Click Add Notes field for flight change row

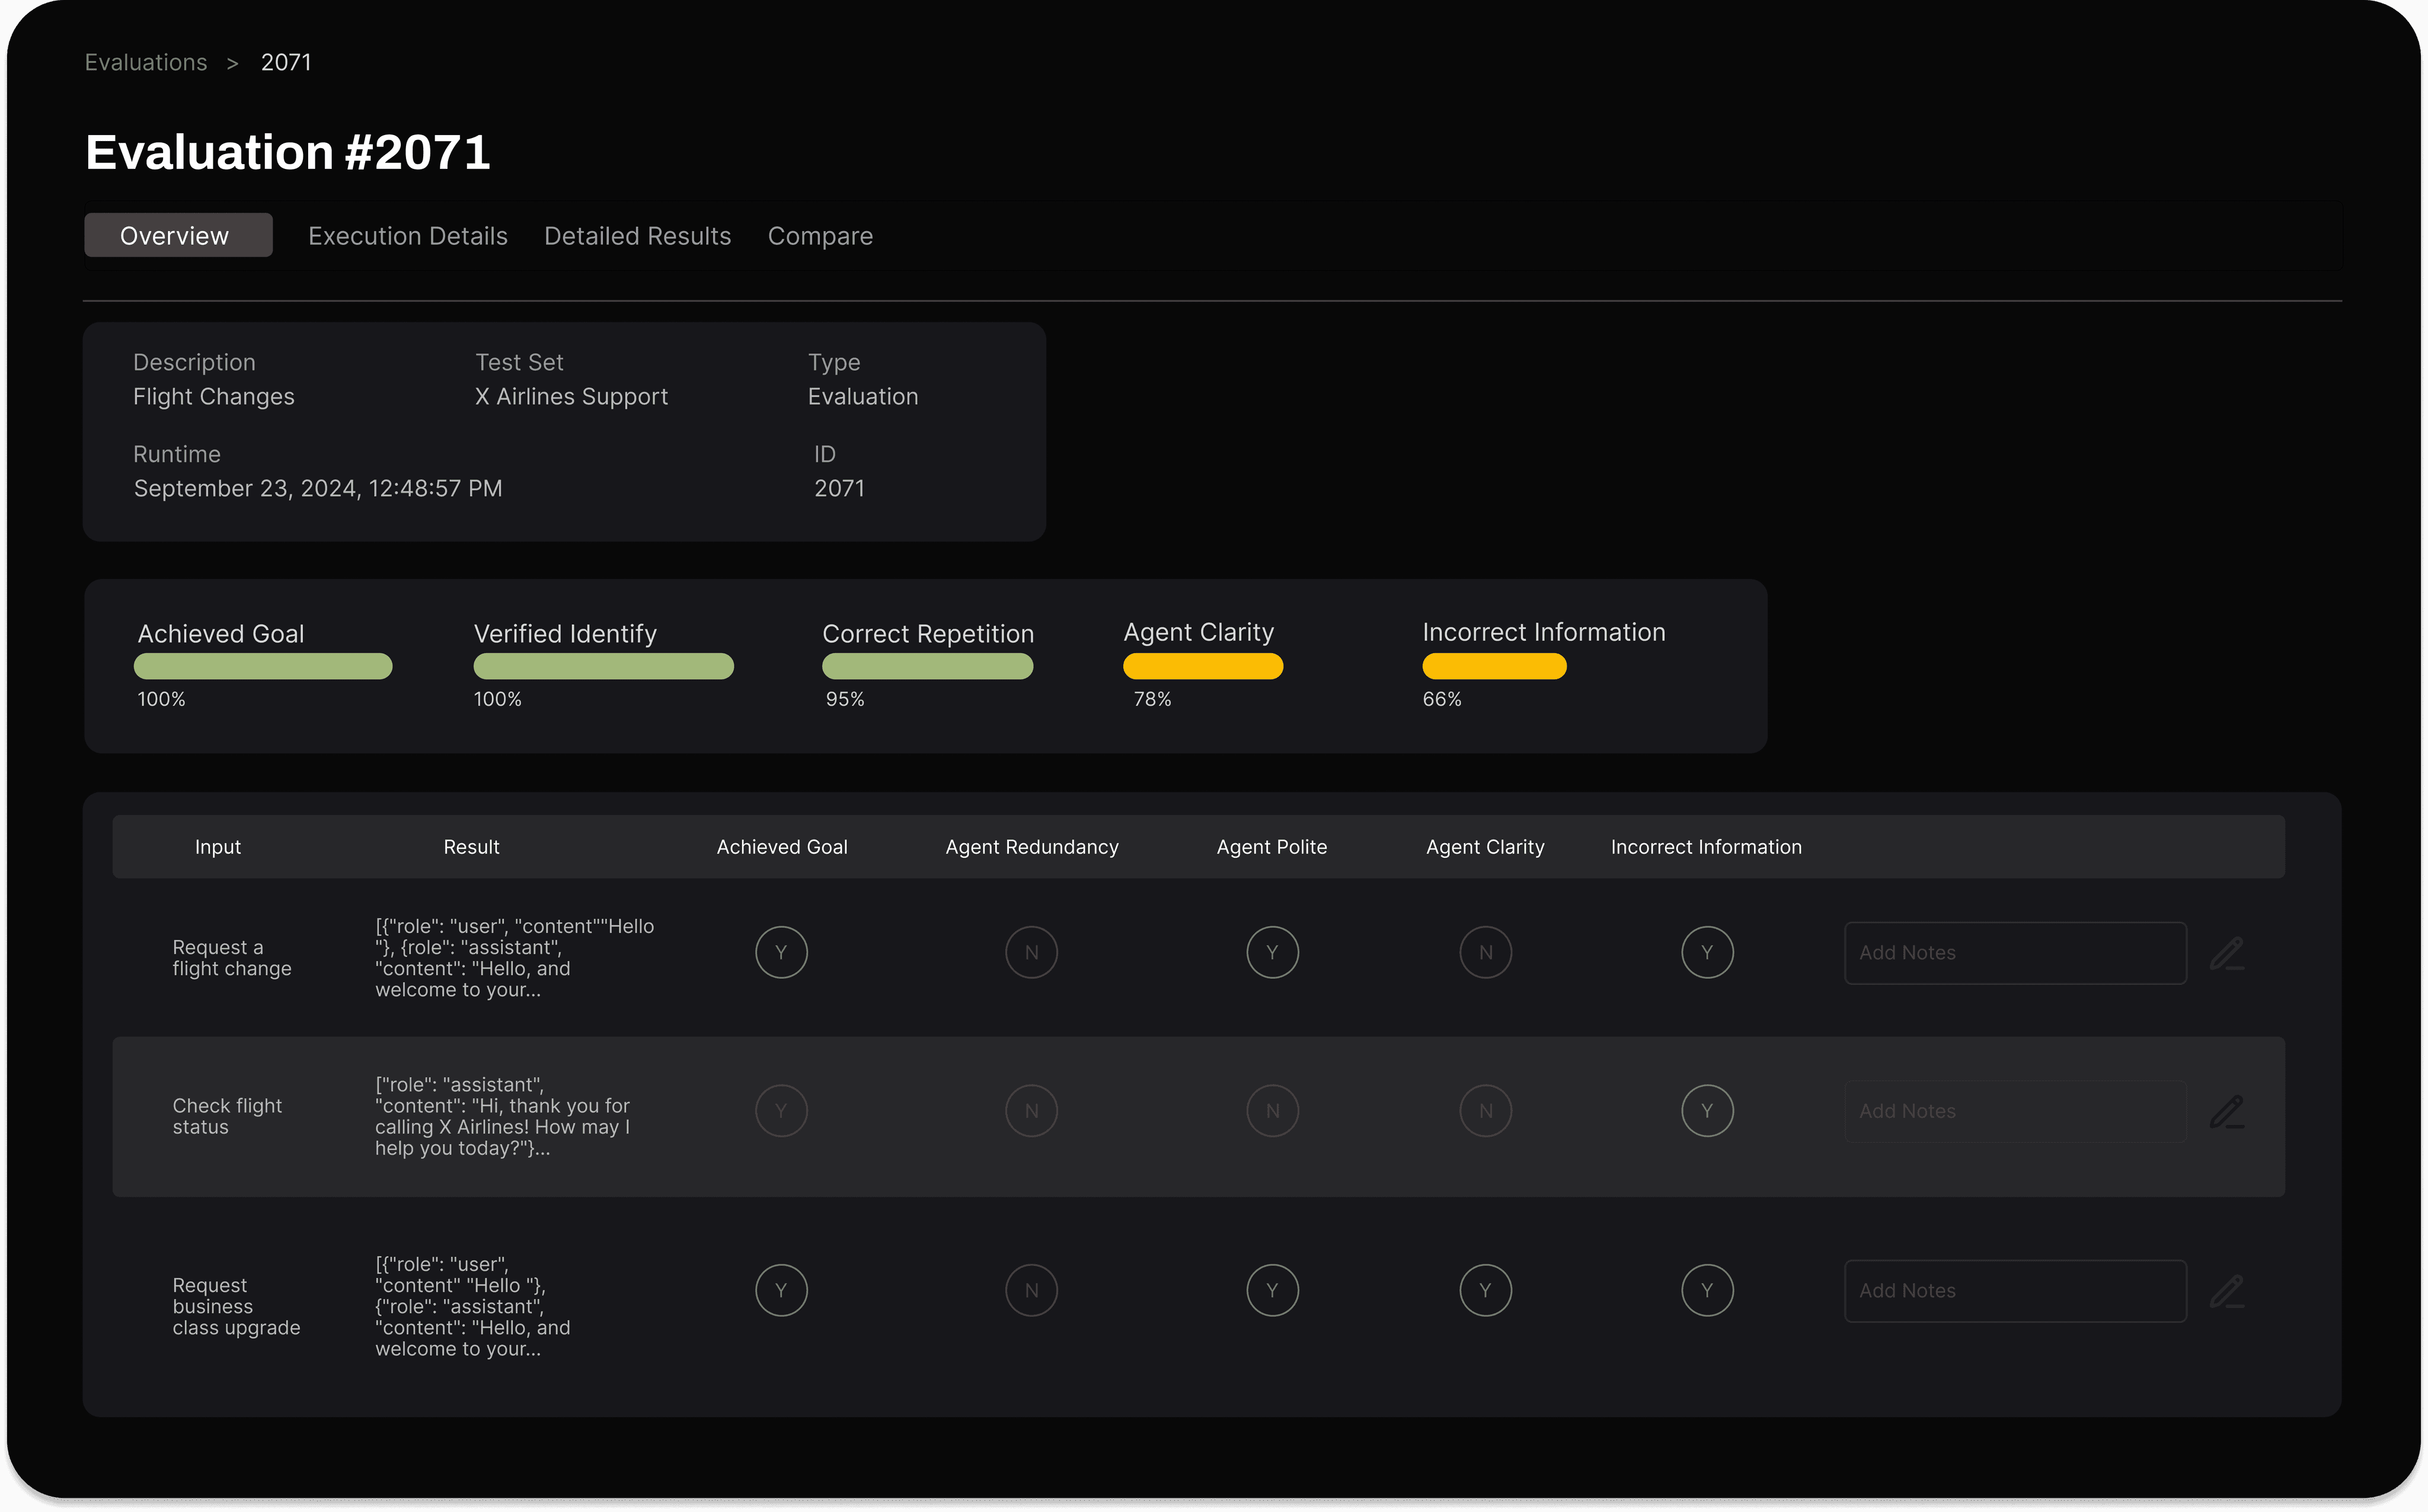click(2014, 953)
